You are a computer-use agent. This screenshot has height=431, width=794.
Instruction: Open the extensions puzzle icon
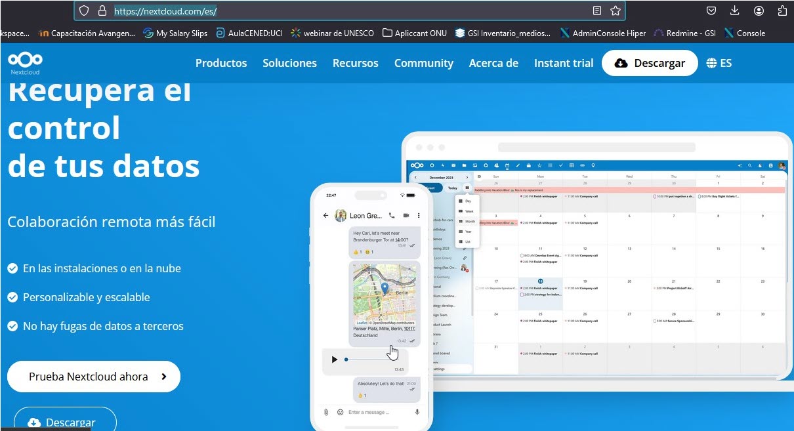coord(782,10)
